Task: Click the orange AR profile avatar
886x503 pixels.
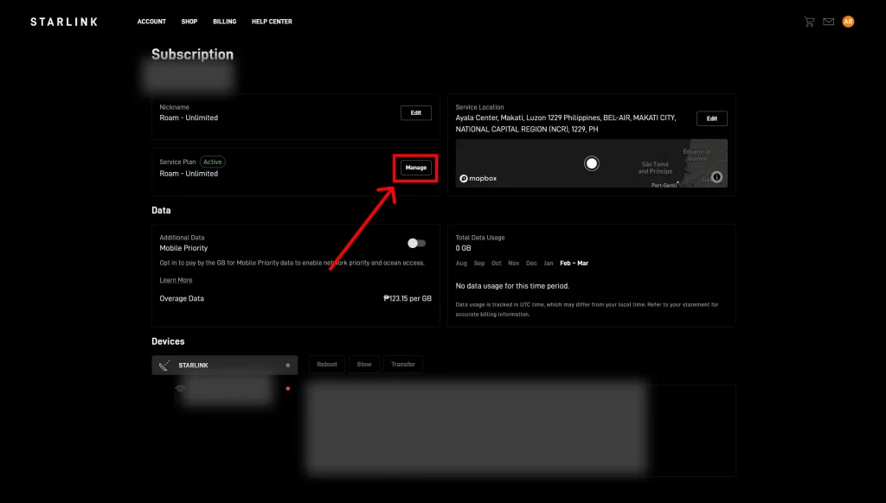Action: coord(848,22)
